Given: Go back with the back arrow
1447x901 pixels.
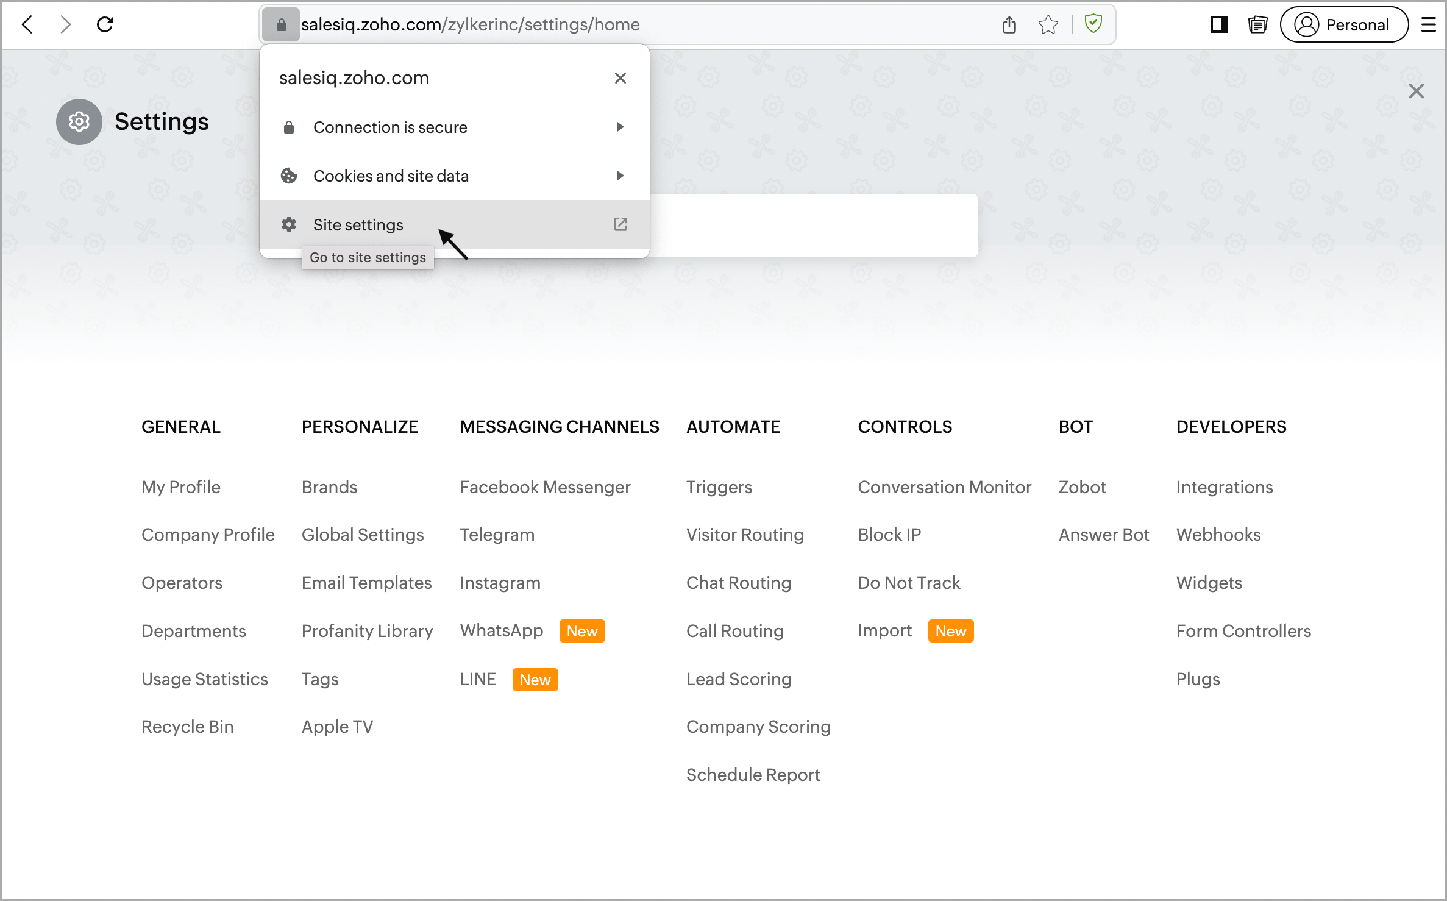Looking at the screenshot, I should [27, 24].
